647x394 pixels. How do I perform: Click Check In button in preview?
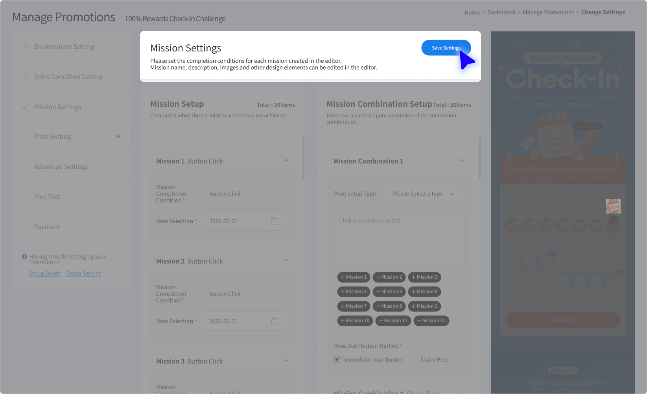(563, 320)
